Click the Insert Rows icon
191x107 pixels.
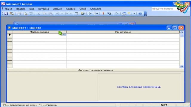(x=90, y=14)
